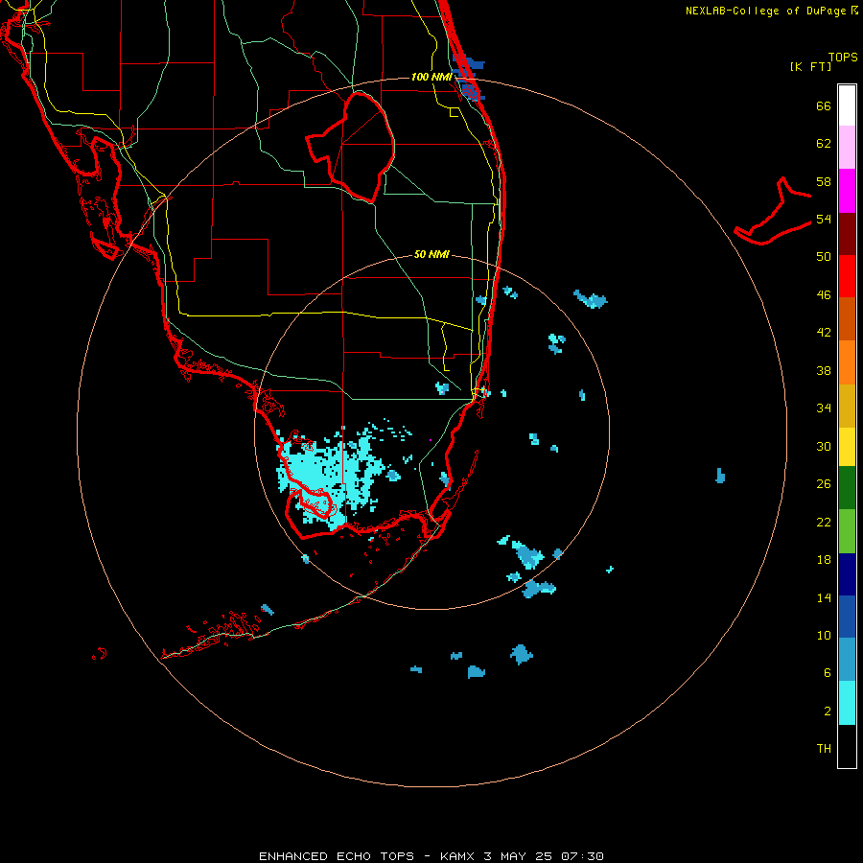Click the "07:30" timestamp
The height and width of the screenshot is (863, 863).
(x=582, y=856)
